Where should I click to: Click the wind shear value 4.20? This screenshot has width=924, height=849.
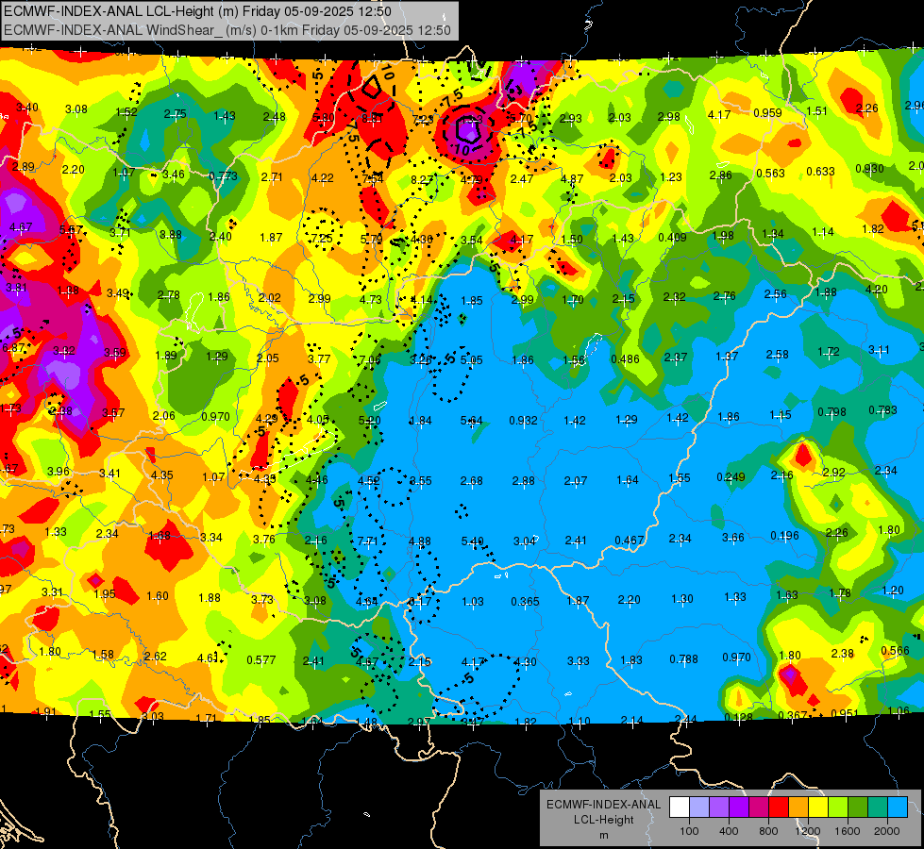click(x=876, y=290)
